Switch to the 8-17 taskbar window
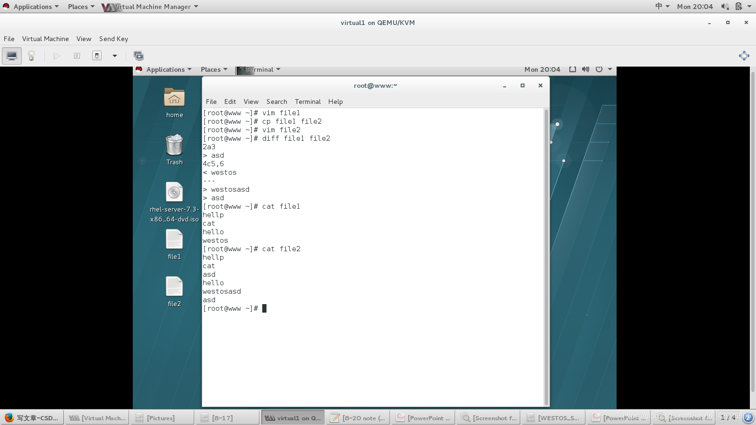 pos(227,417)
